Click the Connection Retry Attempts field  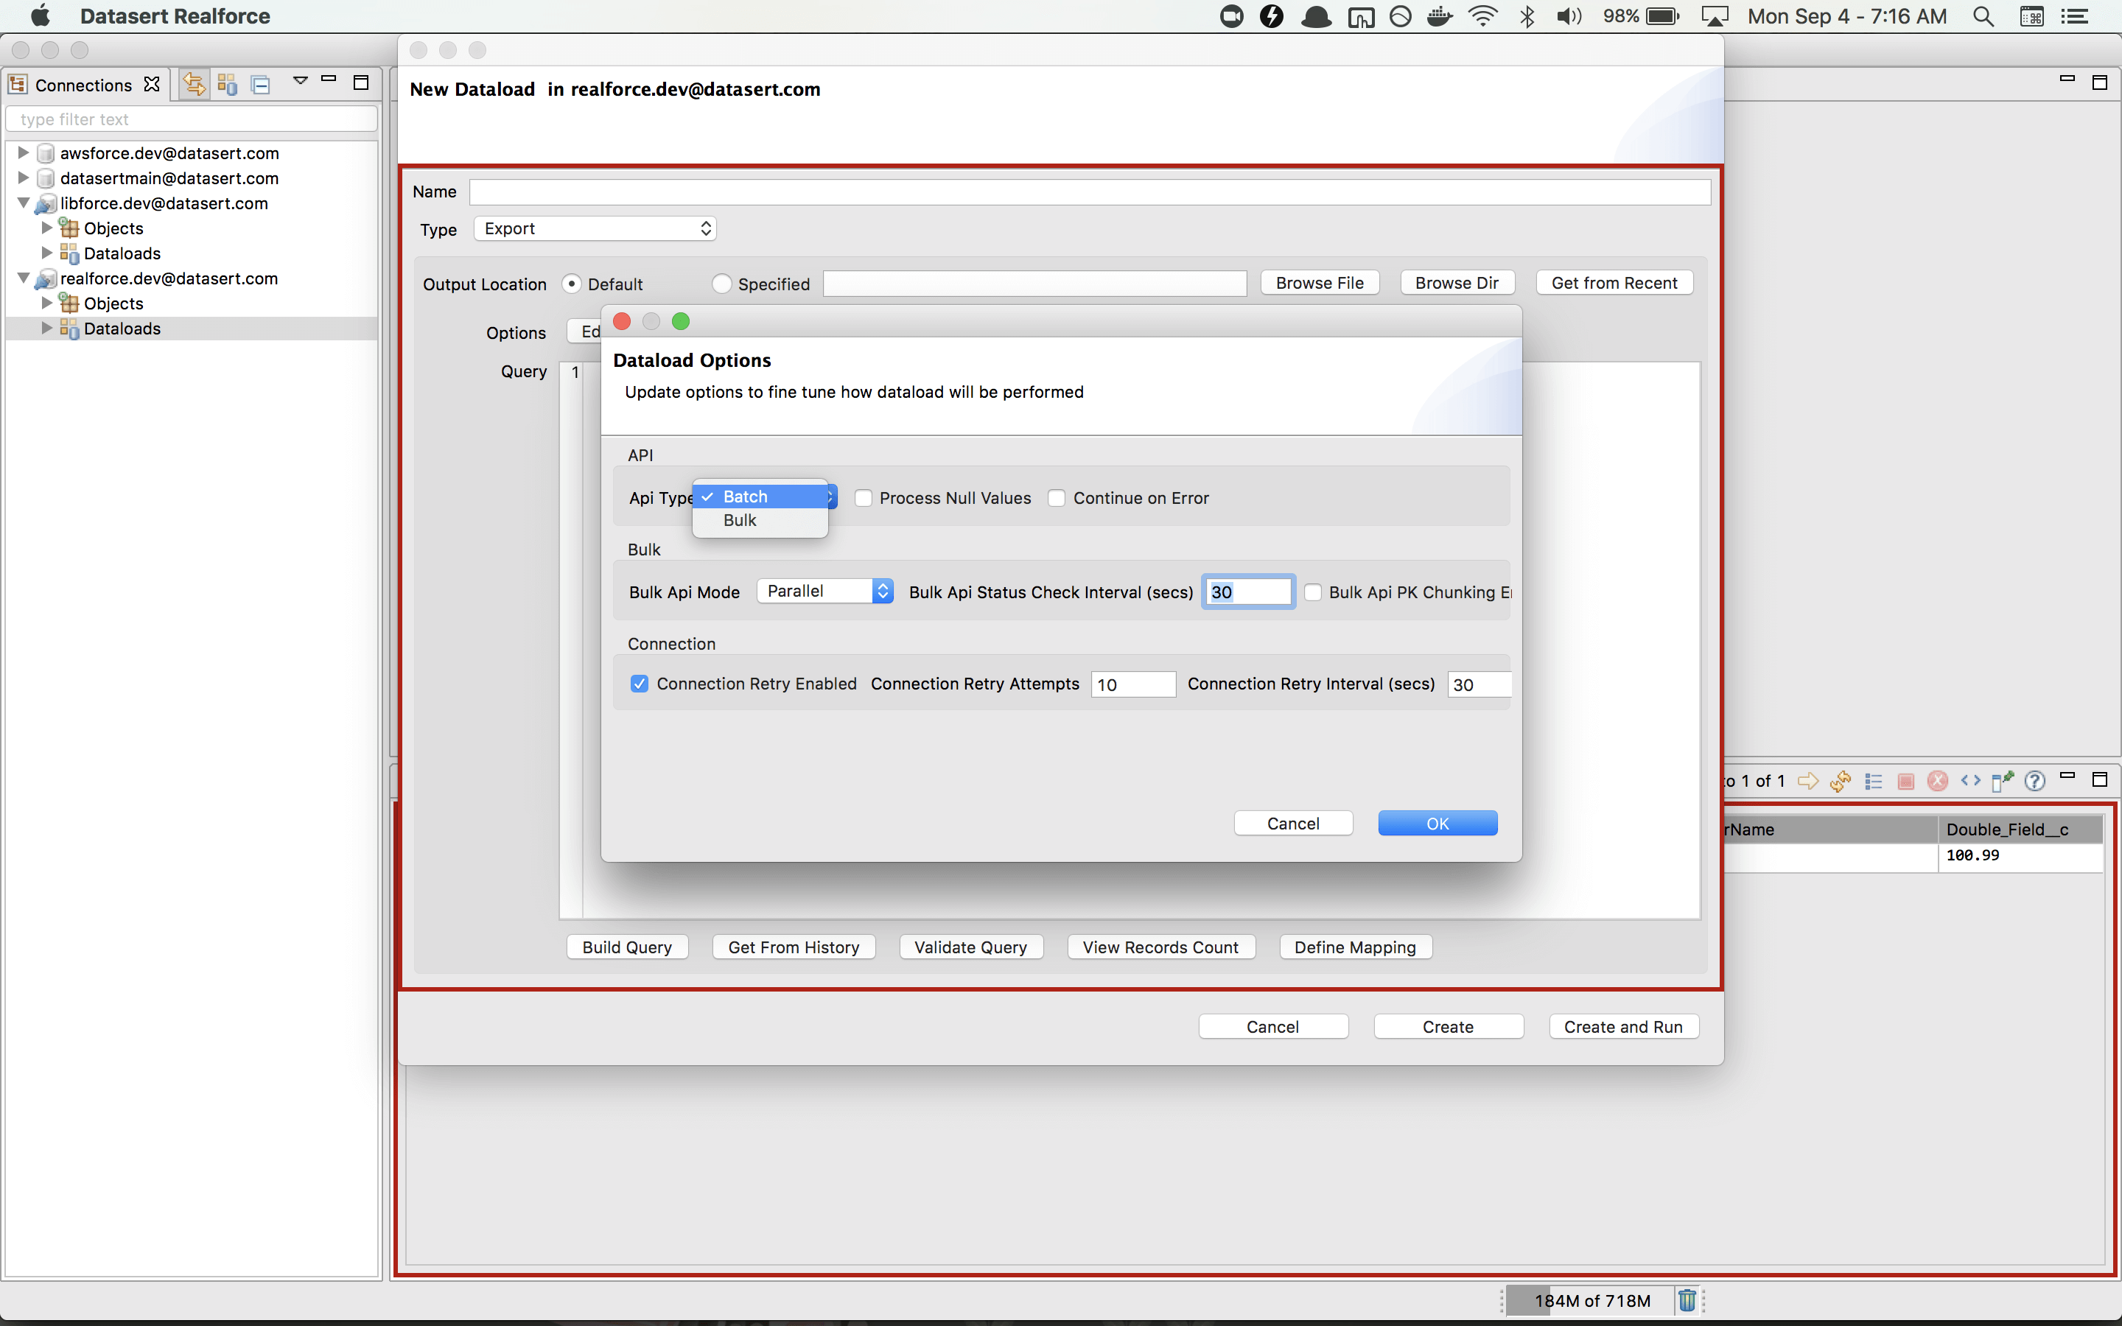click(x=1132, y=685)
